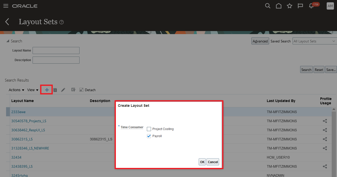Confirm with the OK button
The height and width of the screenshot is (177, 337).
(202, 162)
